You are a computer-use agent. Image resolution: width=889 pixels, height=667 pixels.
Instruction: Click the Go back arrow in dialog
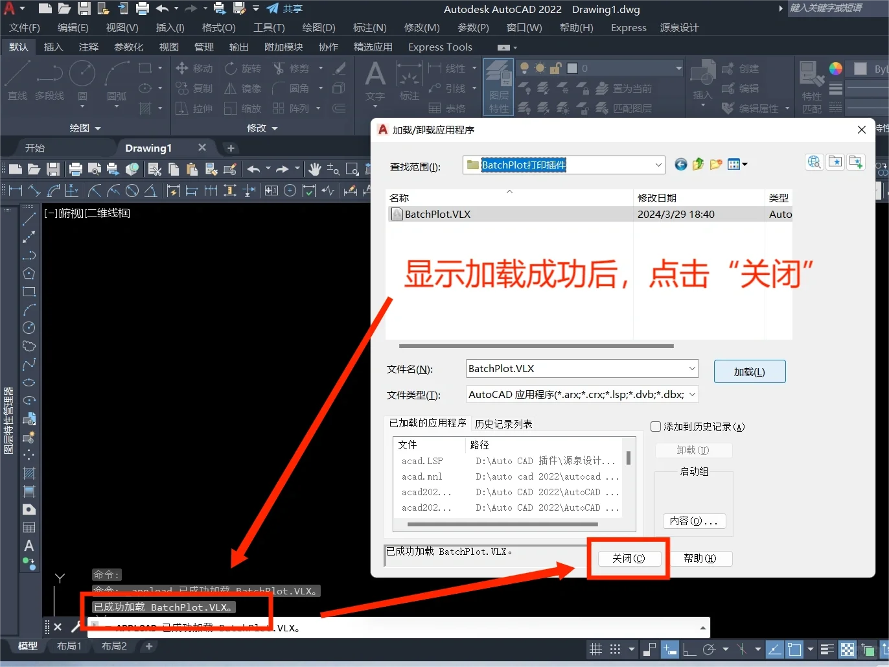680,165
